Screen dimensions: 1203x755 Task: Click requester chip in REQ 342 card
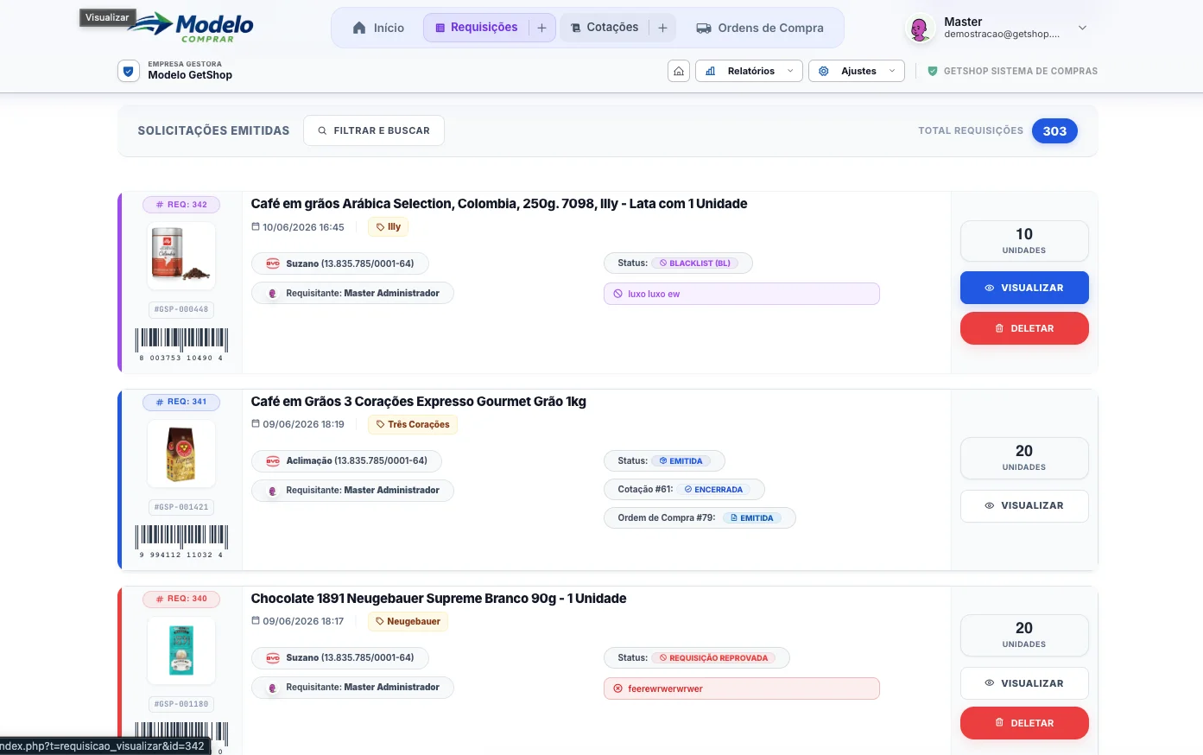pos(352,293)
